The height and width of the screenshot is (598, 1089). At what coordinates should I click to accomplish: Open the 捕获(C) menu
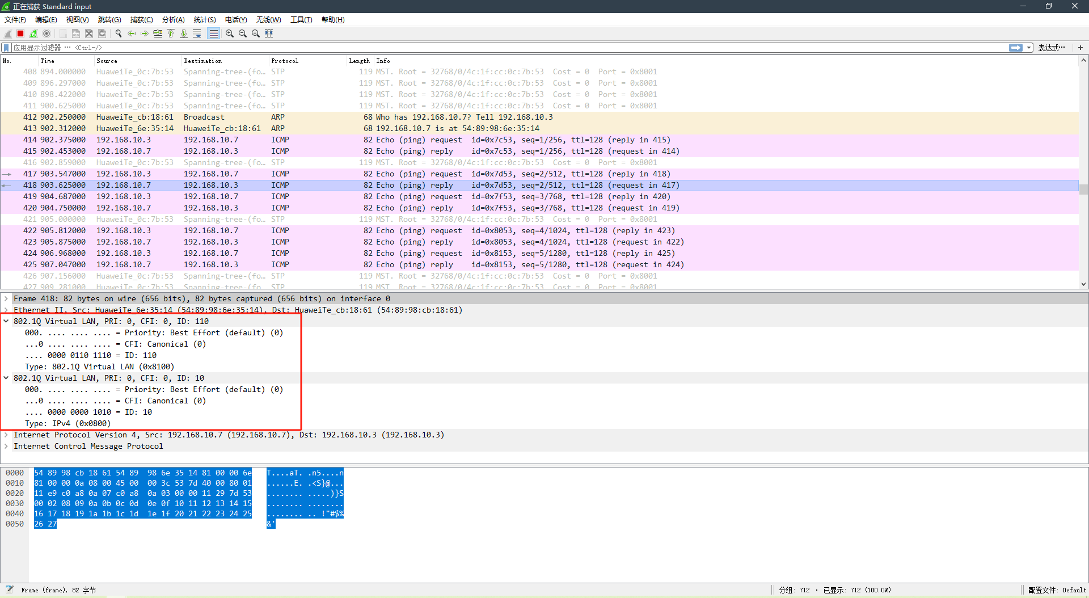click(141, 20)
